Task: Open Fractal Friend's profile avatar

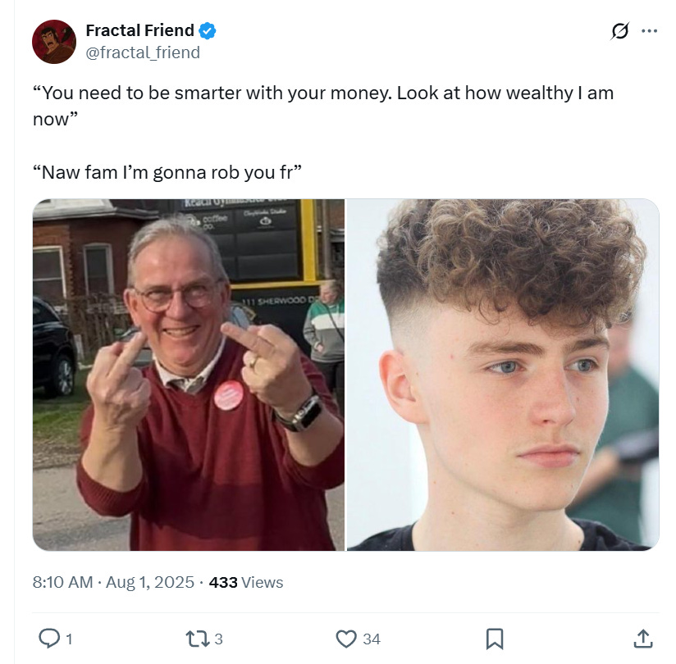Action: [x=54, y=41]
